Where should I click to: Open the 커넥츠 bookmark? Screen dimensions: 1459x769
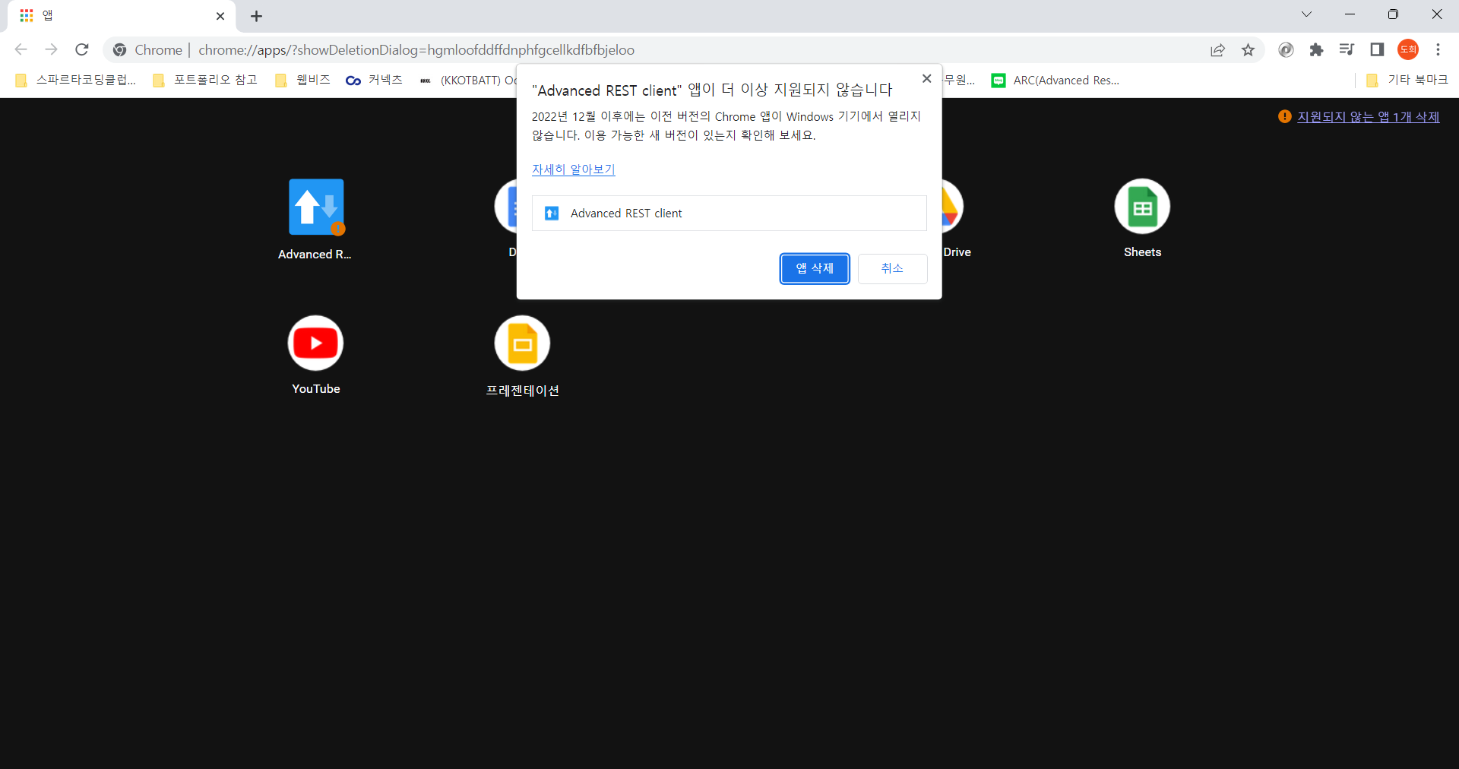(x=374, y=80)
